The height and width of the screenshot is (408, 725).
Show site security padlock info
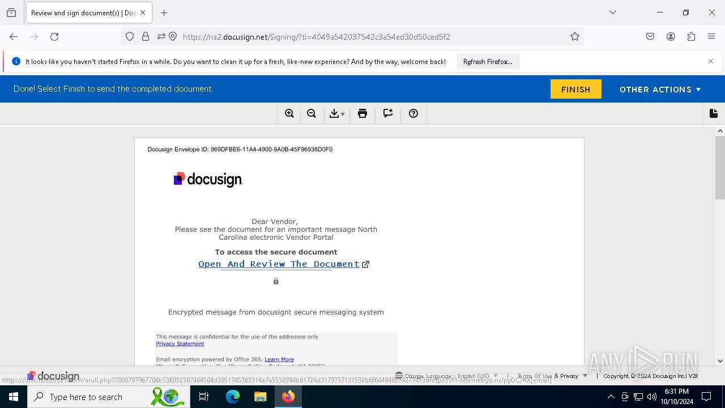[146, 36]
